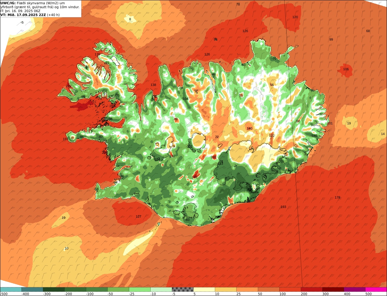Image resolution: width=387 pixels, height=296 pixels.
Task: Click the map value "83" on the south-coast glacier
Action: click(x=187, y=220)
